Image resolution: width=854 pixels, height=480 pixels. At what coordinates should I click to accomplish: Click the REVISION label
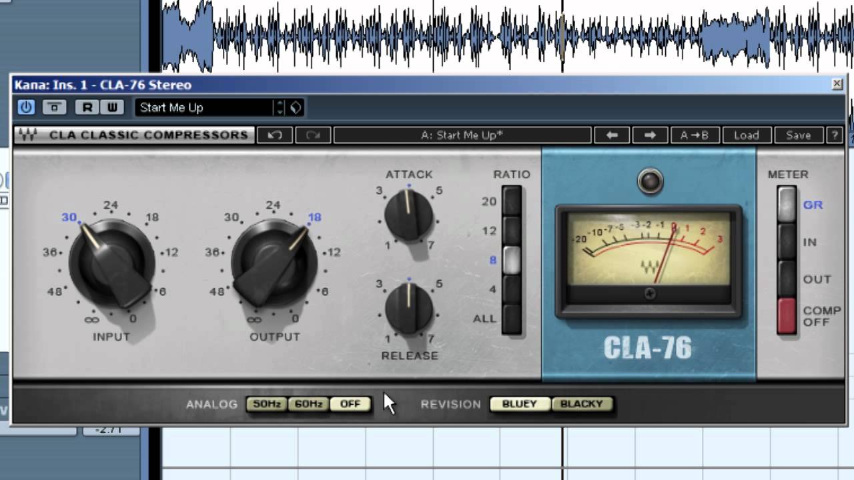[450, 404]
